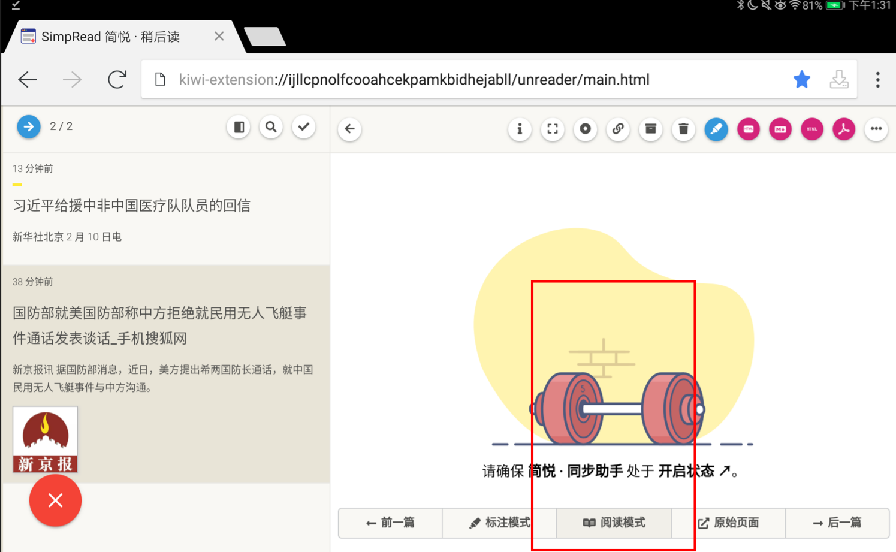Image resolution: width=896 pixels, height=552 pixels.
Task: Select the blue highlighter tool
Action: click(x=716, y=129)
